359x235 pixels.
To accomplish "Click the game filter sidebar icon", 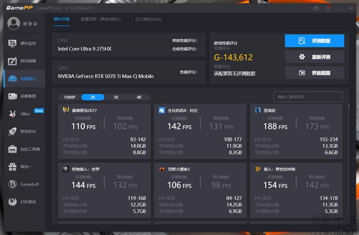I will (12, 61).
